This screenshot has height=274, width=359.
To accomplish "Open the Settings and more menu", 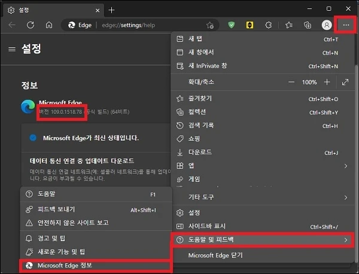I will tap(346, 25).
